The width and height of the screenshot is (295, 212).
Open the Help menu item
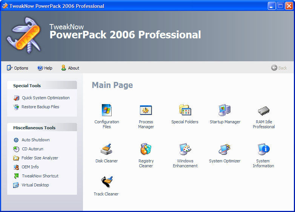coord(48,68)
